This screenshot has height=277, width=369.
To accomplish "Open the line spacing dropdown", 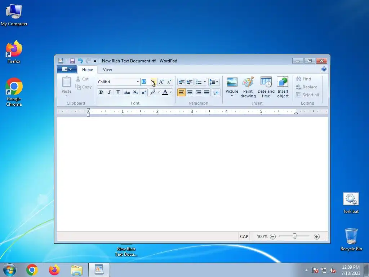I will tap(214, 82).
